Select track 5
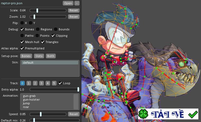Viewport: 201px width, 122px height. coord(54,83)
